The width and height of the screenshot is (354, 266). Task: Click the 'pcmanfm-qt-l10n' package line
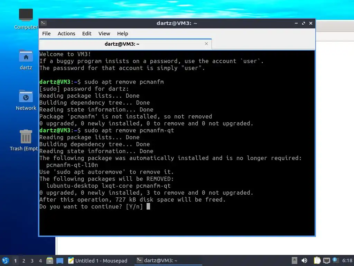point(72,165)
